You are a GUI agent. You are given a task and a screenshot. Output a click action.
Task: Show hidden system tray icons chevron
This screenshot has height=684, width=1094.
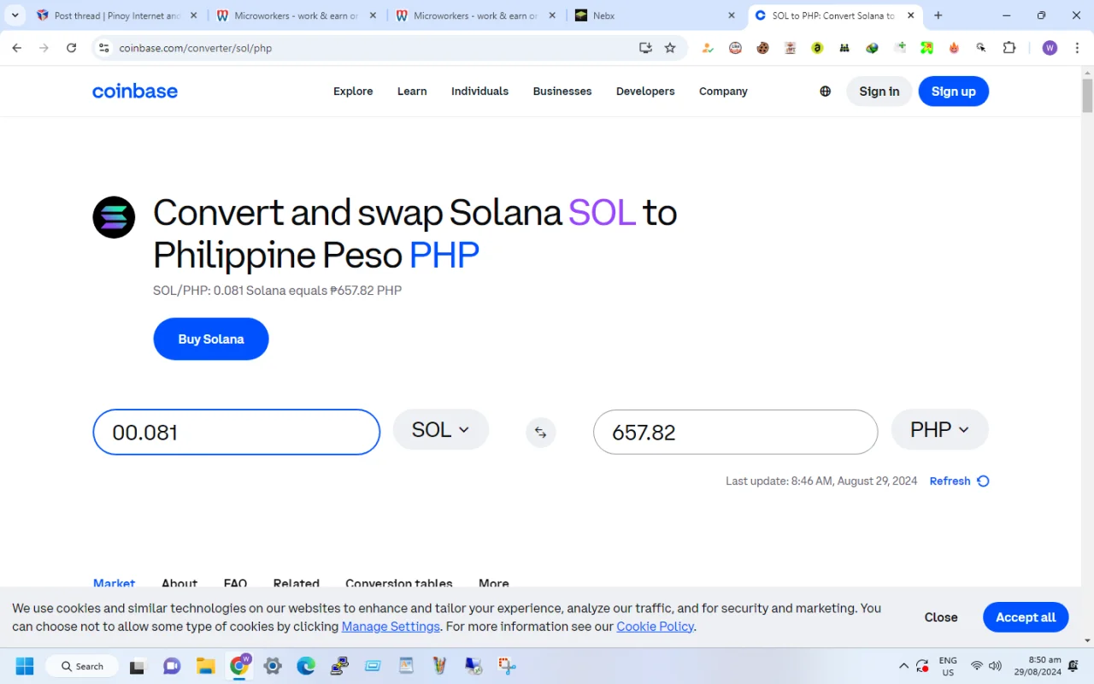click(x=903, y=666)
